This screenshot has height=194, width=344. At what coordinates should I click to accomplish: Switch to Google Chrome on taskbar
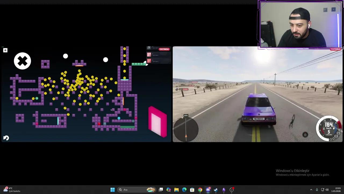coord(200,190)
